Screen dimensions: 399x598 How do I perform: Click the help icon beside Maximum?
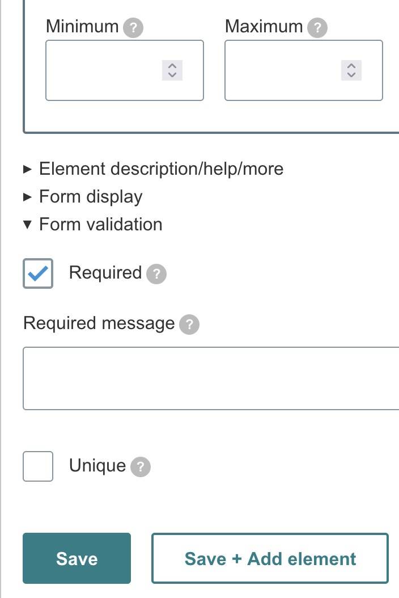click(317, 28)
